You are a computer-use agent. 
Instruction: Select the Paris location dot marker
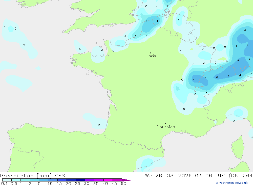tap(151, 53)
